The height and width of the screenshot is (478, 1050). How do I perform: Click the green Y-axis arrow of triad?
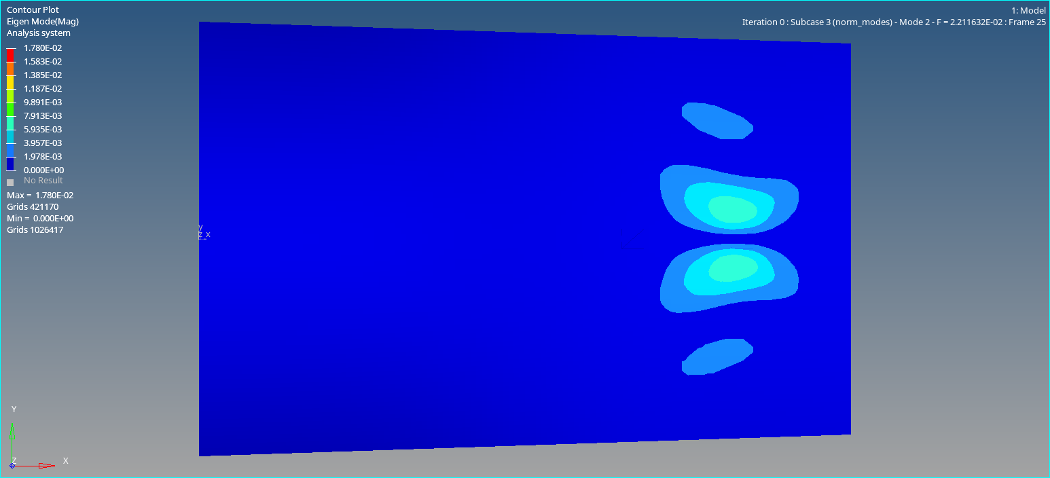12,433
